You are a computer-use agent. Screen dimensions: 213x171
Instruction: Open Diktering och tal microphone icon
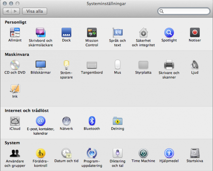118,153
